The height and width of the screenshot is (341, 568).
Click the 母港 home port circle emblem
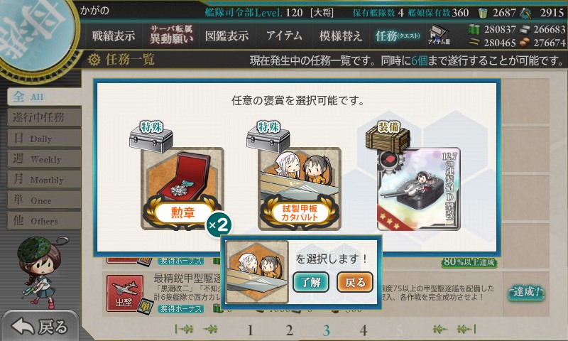coord(36,34)
